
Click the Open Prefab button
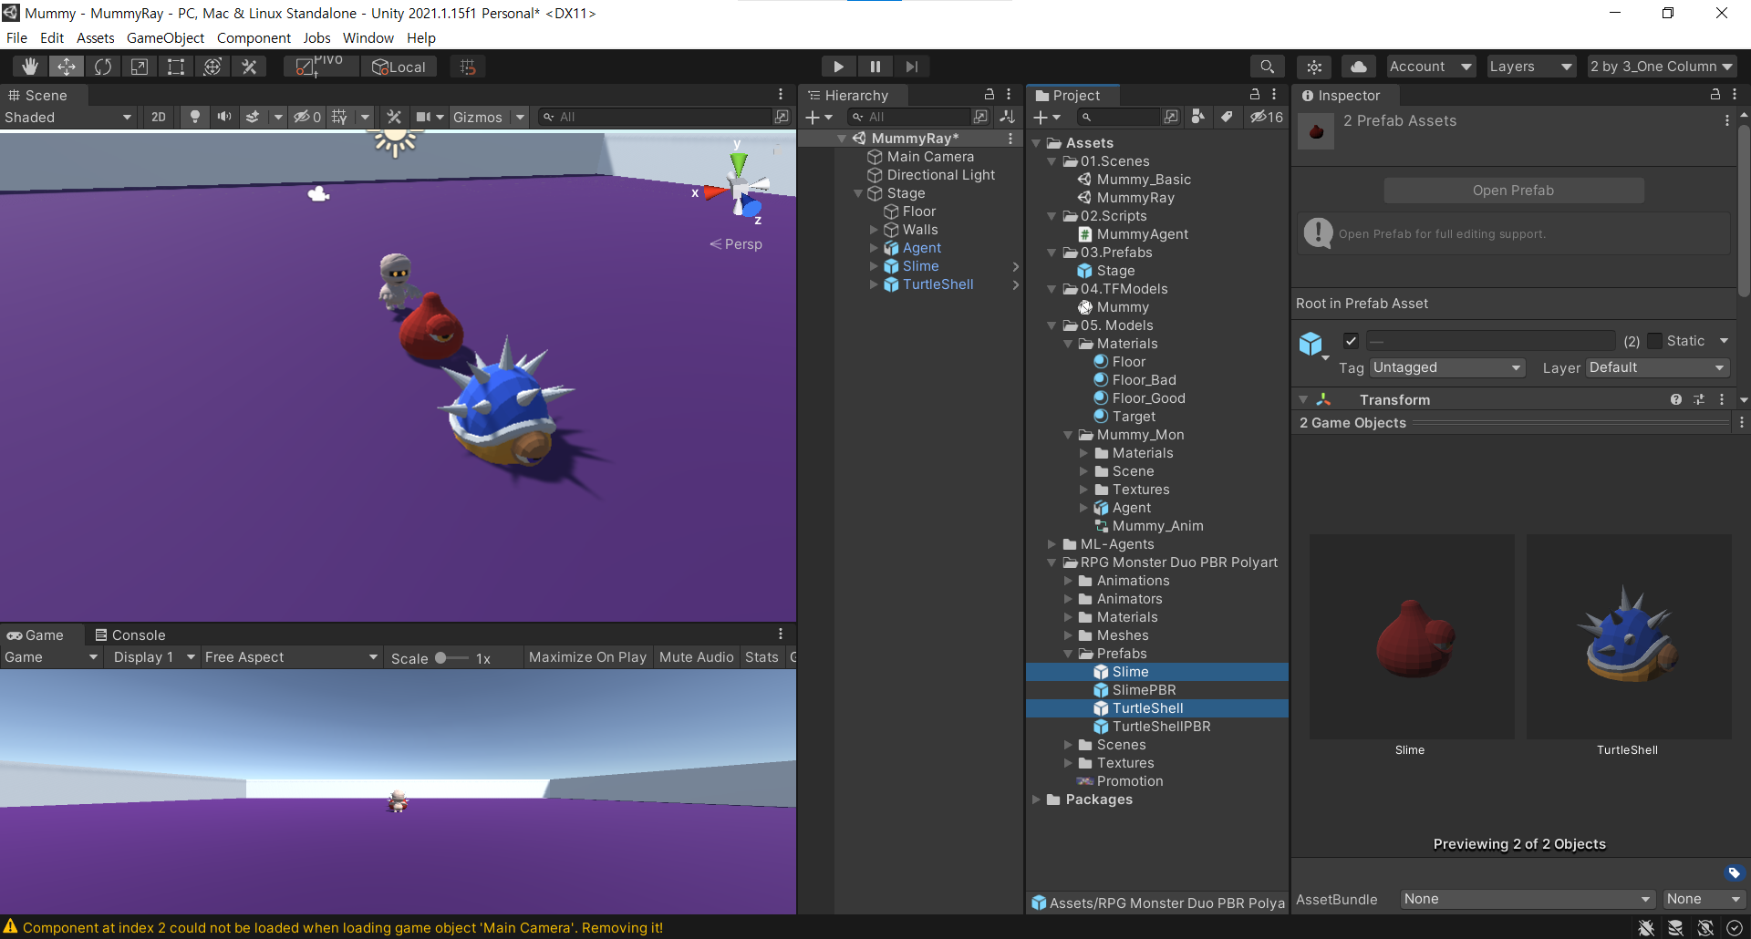pyautogui.click(x=1514, y=191)
